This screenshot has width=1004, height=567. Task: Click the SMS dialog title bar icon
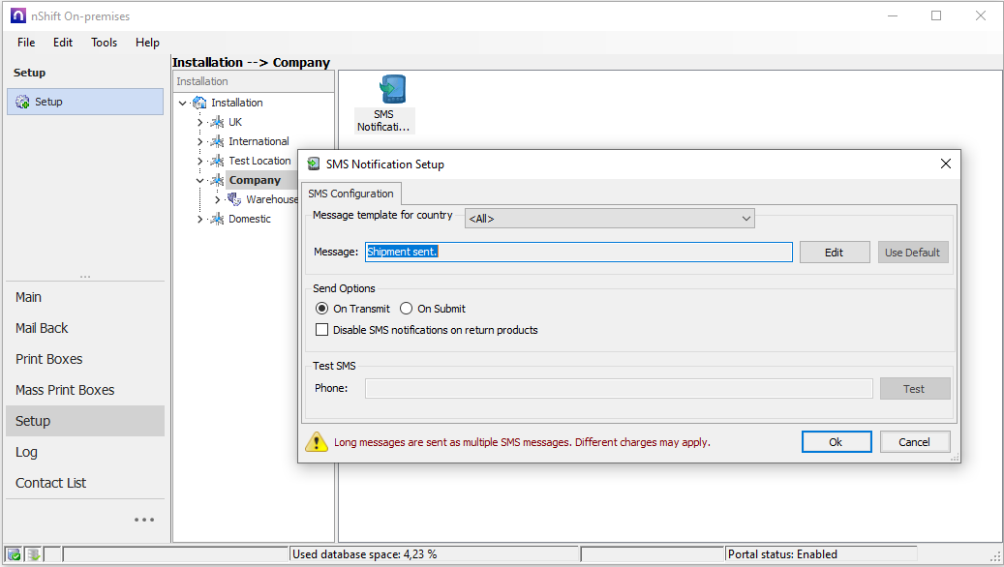(313, 164)
